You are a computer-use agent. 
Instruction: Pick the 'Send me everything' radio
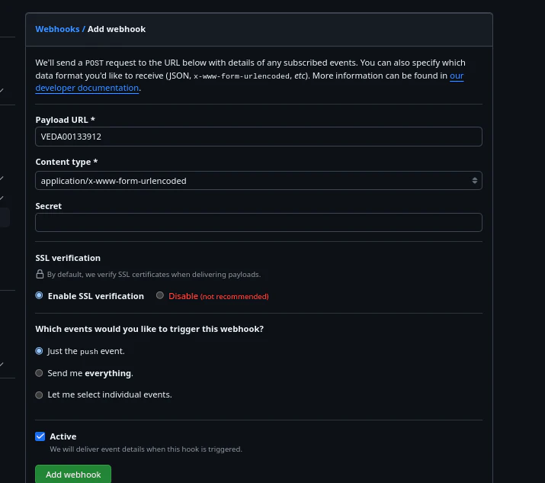[x=40, y=374]
